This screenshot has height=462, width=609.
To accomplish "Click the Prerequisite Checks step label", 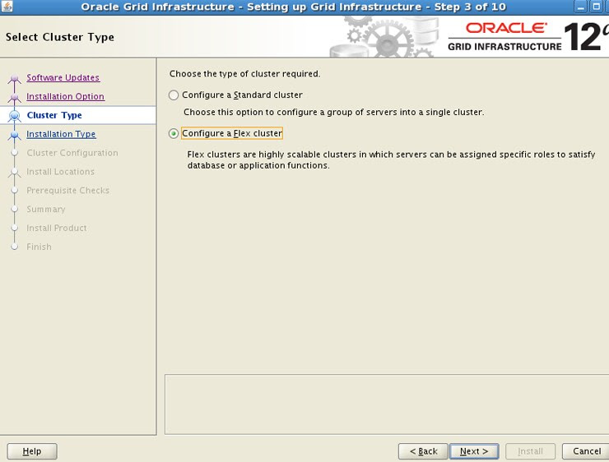I will click(68, 191).
